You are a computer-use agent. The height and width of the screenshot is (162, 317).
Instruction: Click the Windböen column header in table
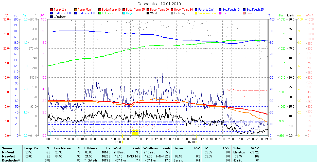[x=150, y=148]
